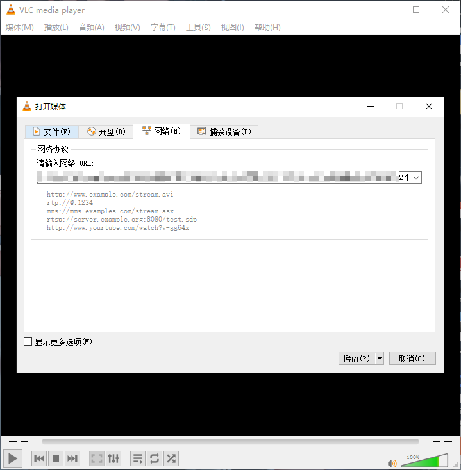Minimize the 打开媒体 dialog

click(x=371, y=106)
